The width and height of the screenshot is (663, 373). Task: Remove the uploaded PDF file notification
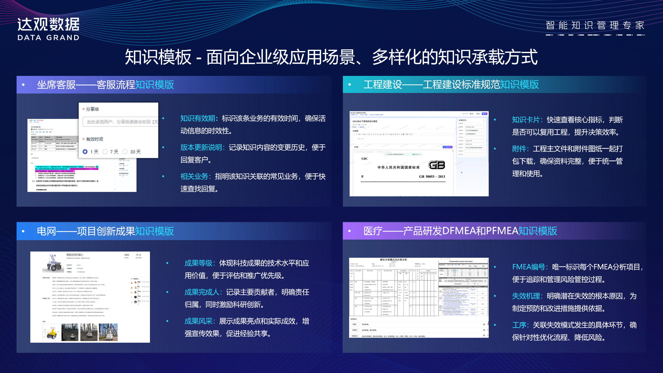coord(420,154)
